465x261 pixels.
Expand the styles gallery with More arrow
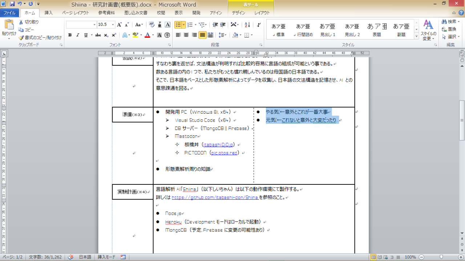416,37
